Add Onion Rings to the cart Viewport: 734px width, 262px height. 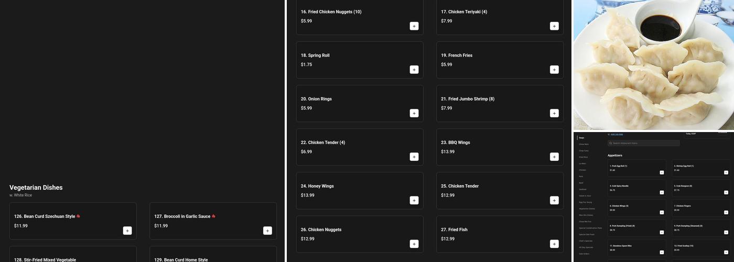[414, 113]
